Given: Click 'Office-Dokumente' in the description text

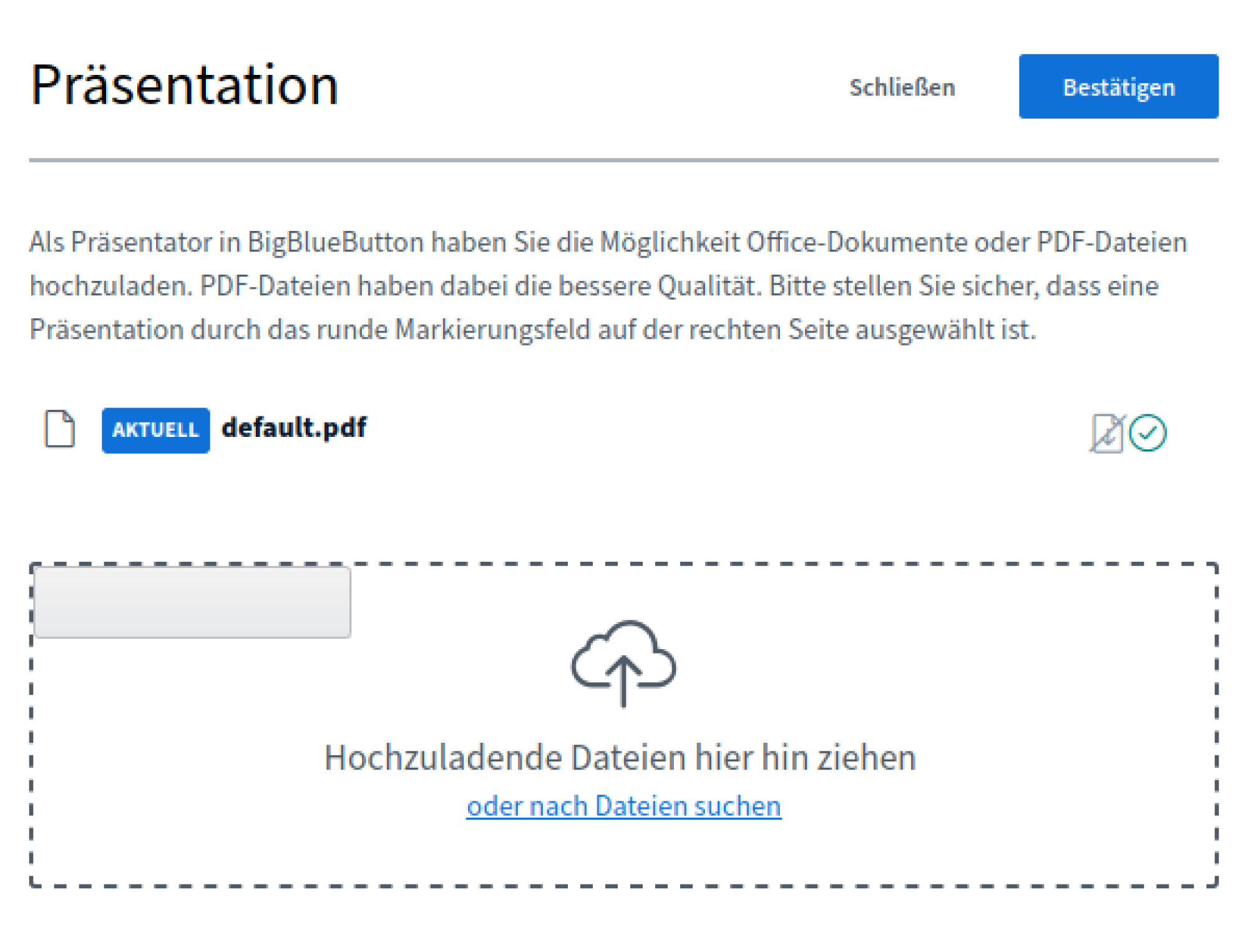Looking at the screenshot, I should 856,242.
